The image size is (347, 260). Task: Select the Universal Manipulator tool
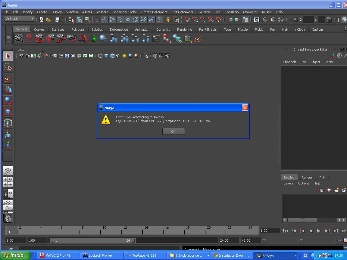click(x=8, y=123)
